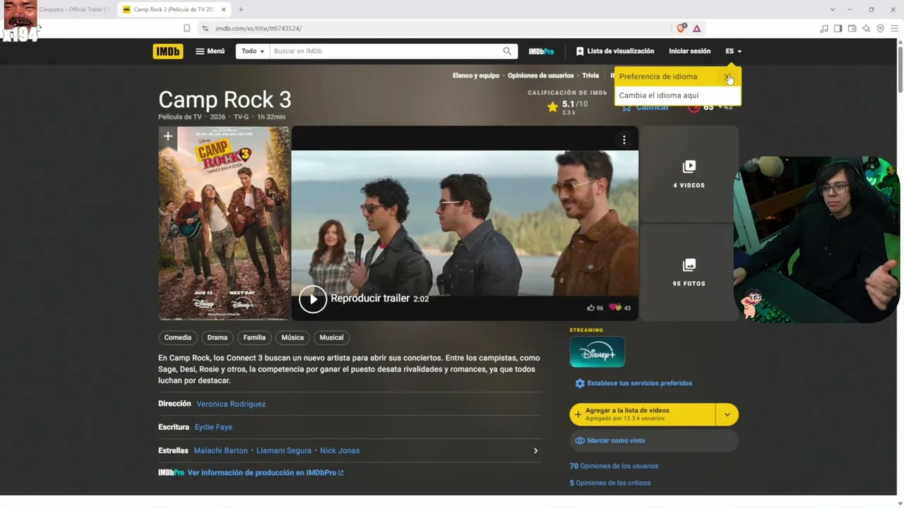This screenshot has height=508, width=904.
Task: Toggle Marcar como visto
Action: (653, 440)
